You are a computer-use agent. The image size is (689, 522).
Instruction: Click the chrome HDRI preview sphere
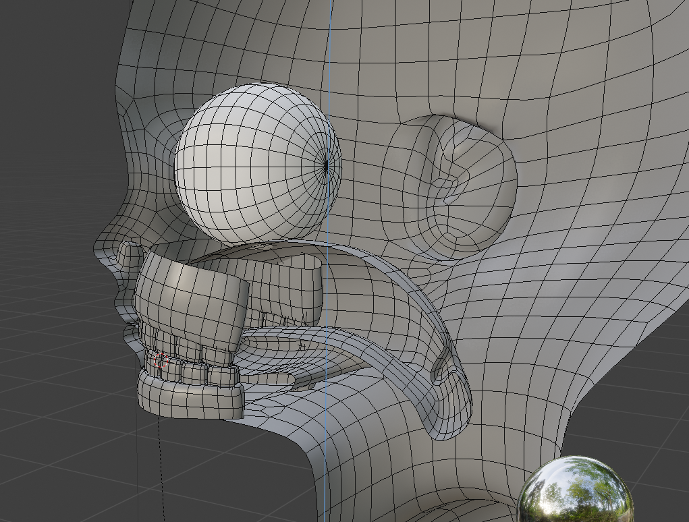(x=576, y=490)
